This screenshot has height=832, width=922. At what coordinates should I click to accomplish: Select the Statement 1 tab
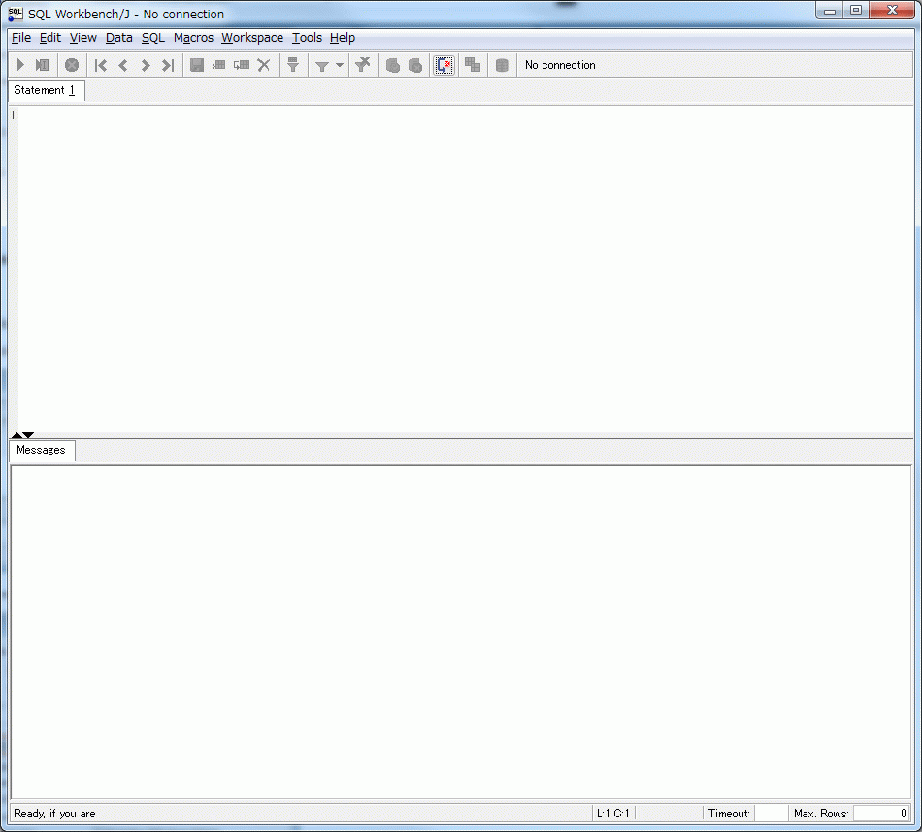pos(47,90)
